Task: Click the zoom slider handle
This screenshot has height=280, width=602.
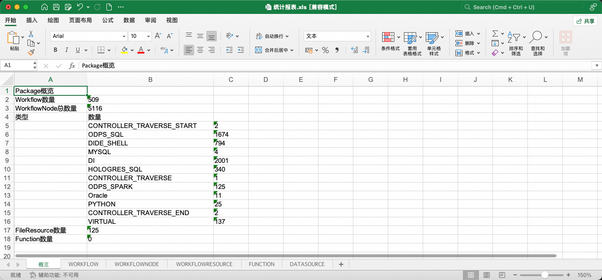Action: 545,275
